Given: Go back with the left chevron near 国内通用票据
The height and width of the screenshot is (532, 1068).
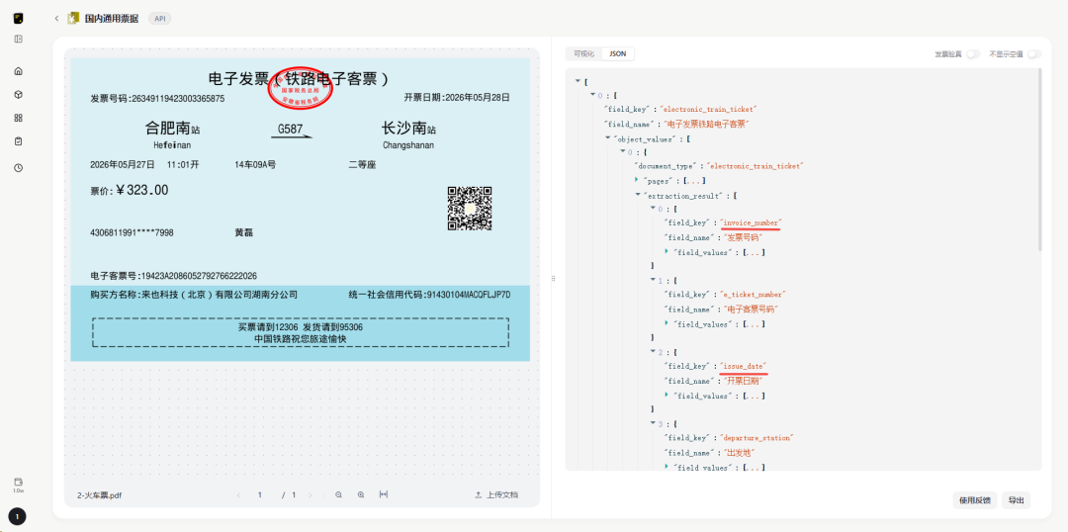Looking at the screenshot, I should (56, 19).
